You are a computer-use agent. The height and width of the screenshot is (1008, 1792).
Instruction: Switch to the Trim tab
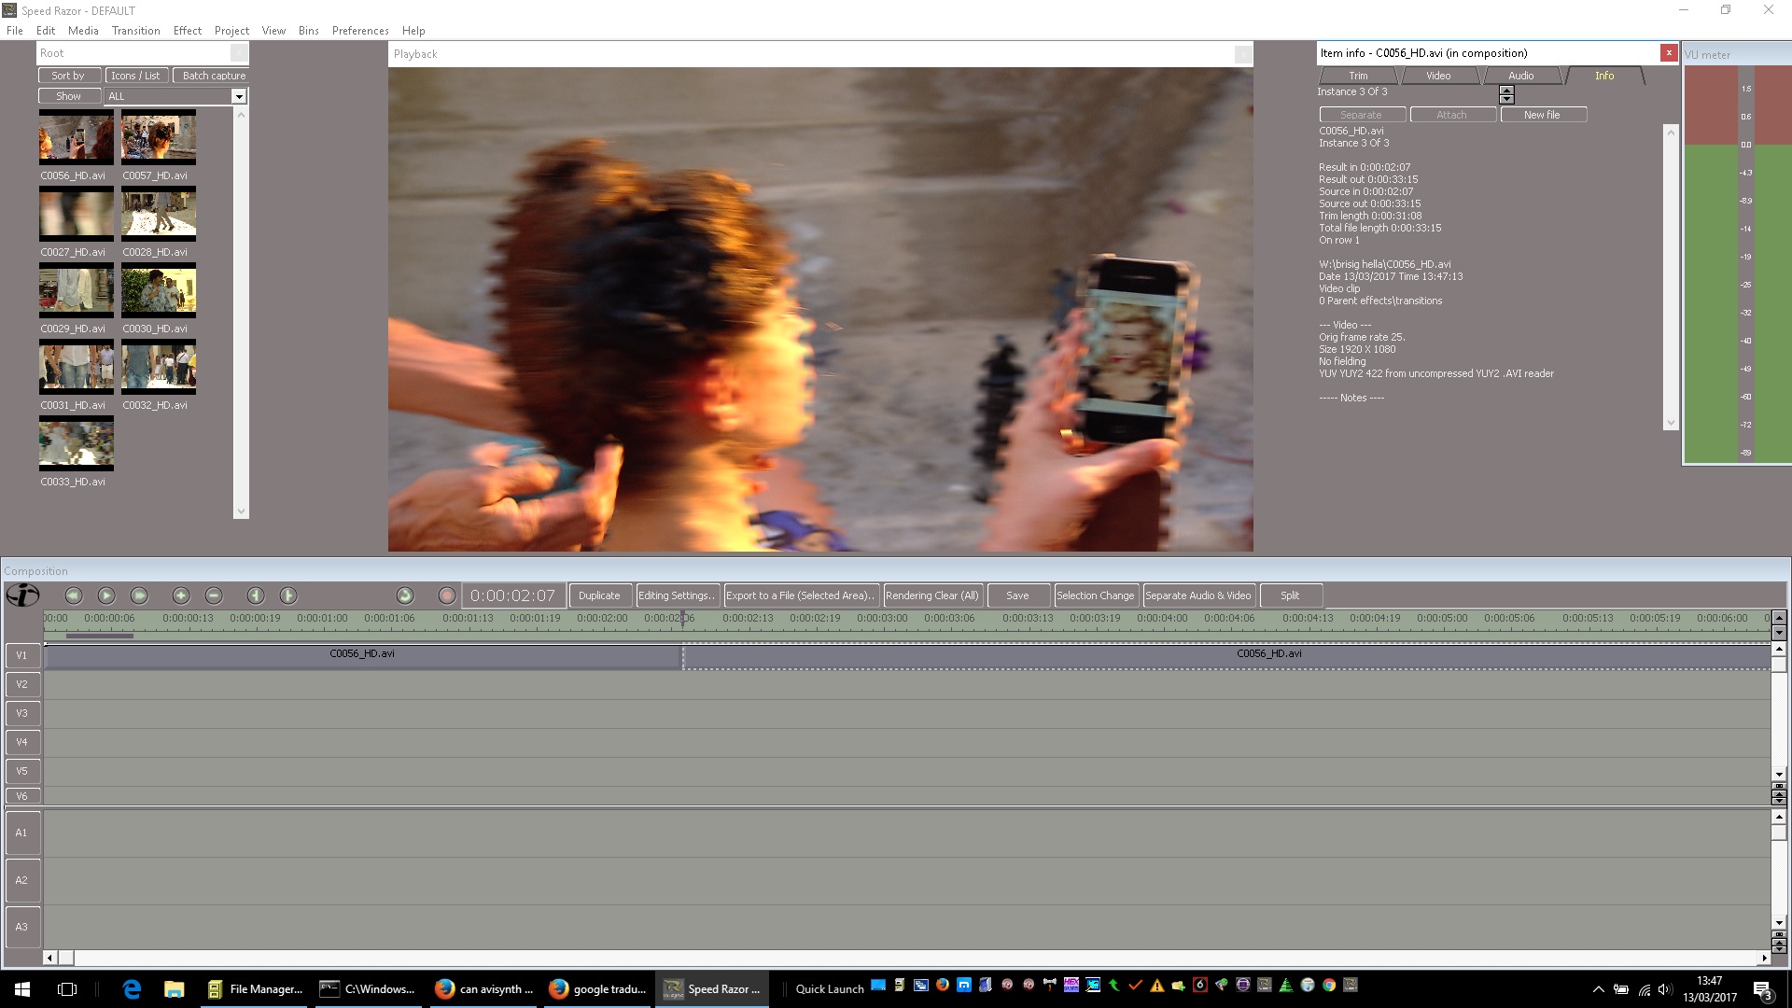[1358, 76]
